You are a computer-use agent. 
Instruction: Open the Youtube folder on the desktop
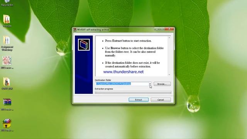(x=7, y=21)
